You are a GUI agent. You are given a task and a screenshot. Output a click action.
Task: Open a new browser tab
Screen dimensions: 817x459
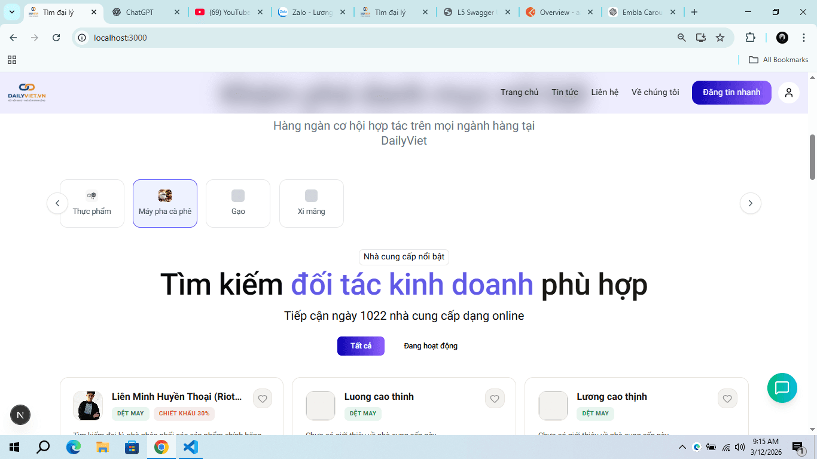694,12
